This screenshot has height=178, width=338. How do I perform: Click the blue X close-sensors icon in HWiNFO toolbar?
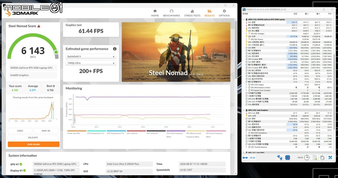pyautogui.click(x=330, y=158)
